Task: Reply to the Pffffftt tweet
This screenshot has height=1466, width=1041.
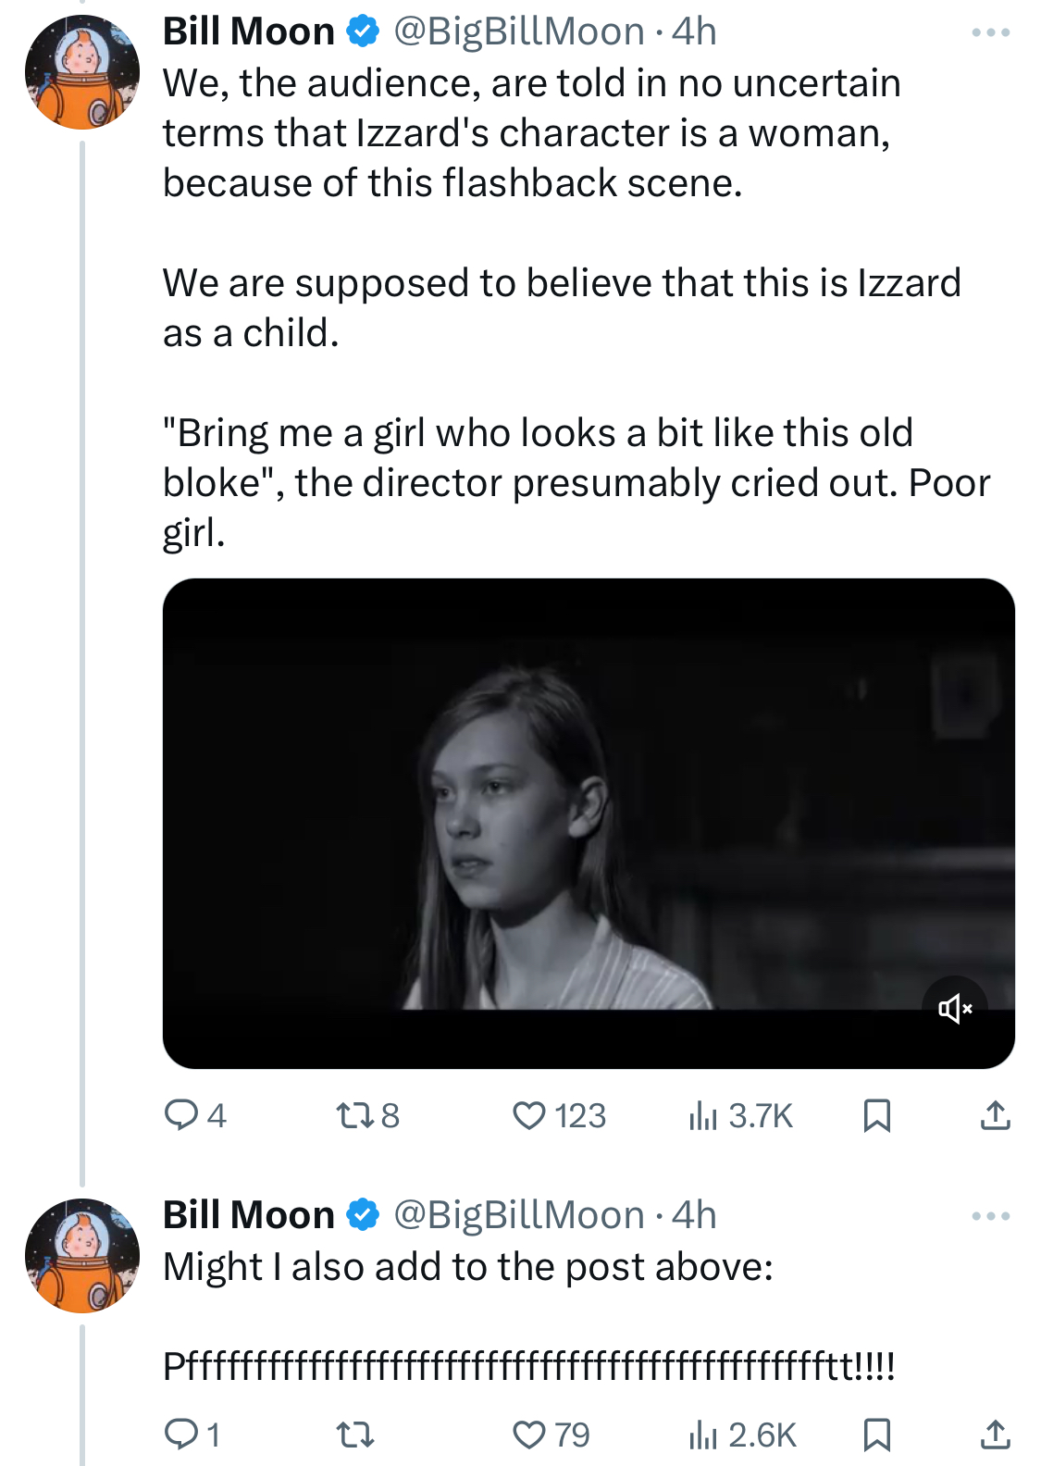Action: coord(192,1435)
